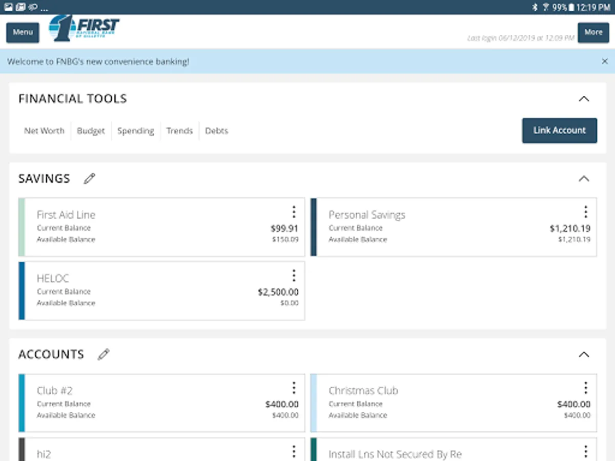Open the Net Worth tool
The width and height of the screenshot is (615, 461).
click(44, 131)
